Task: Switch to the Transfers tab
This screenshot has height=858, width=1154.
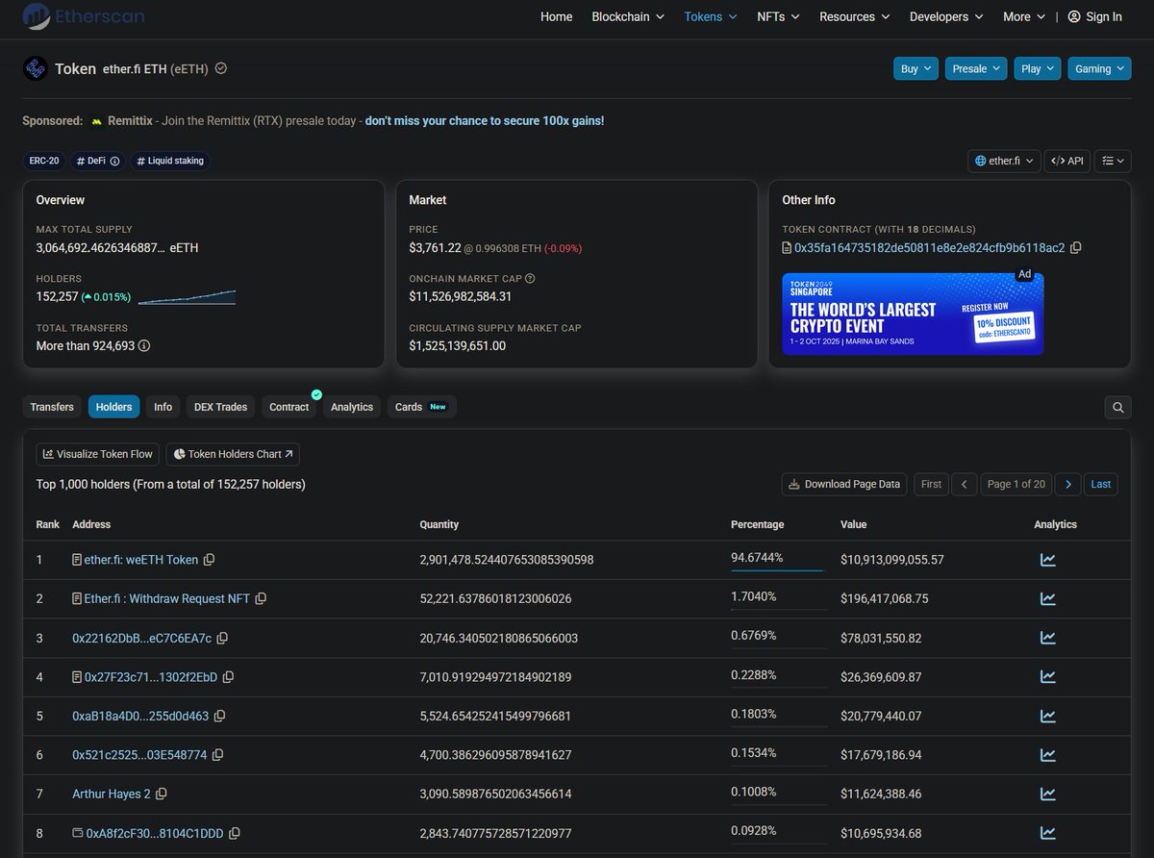Action: 52,407
